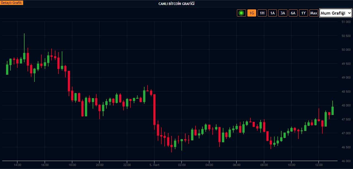Open the Detaylı Grafik link

12,3
